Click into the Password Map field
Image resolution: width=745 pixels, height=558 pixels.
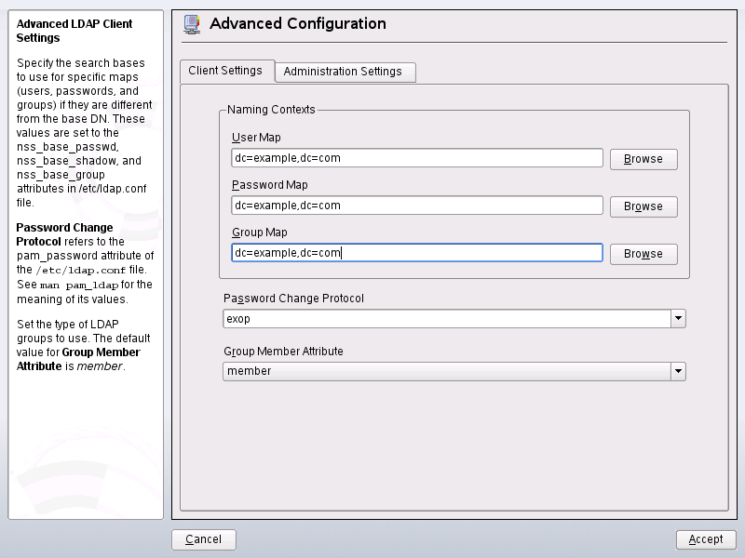coord(416,206)
